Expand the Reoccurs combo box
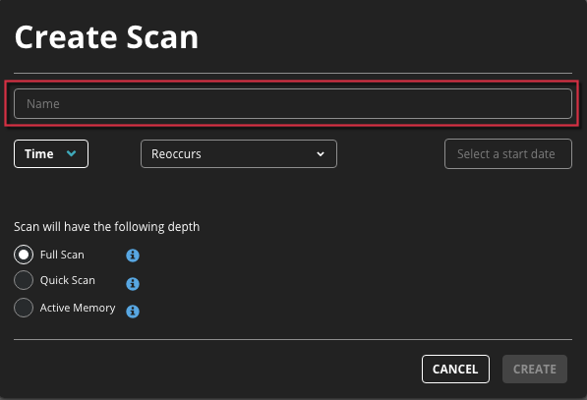The height and width of the screenshot is (400, 587). tap(239, 153)
